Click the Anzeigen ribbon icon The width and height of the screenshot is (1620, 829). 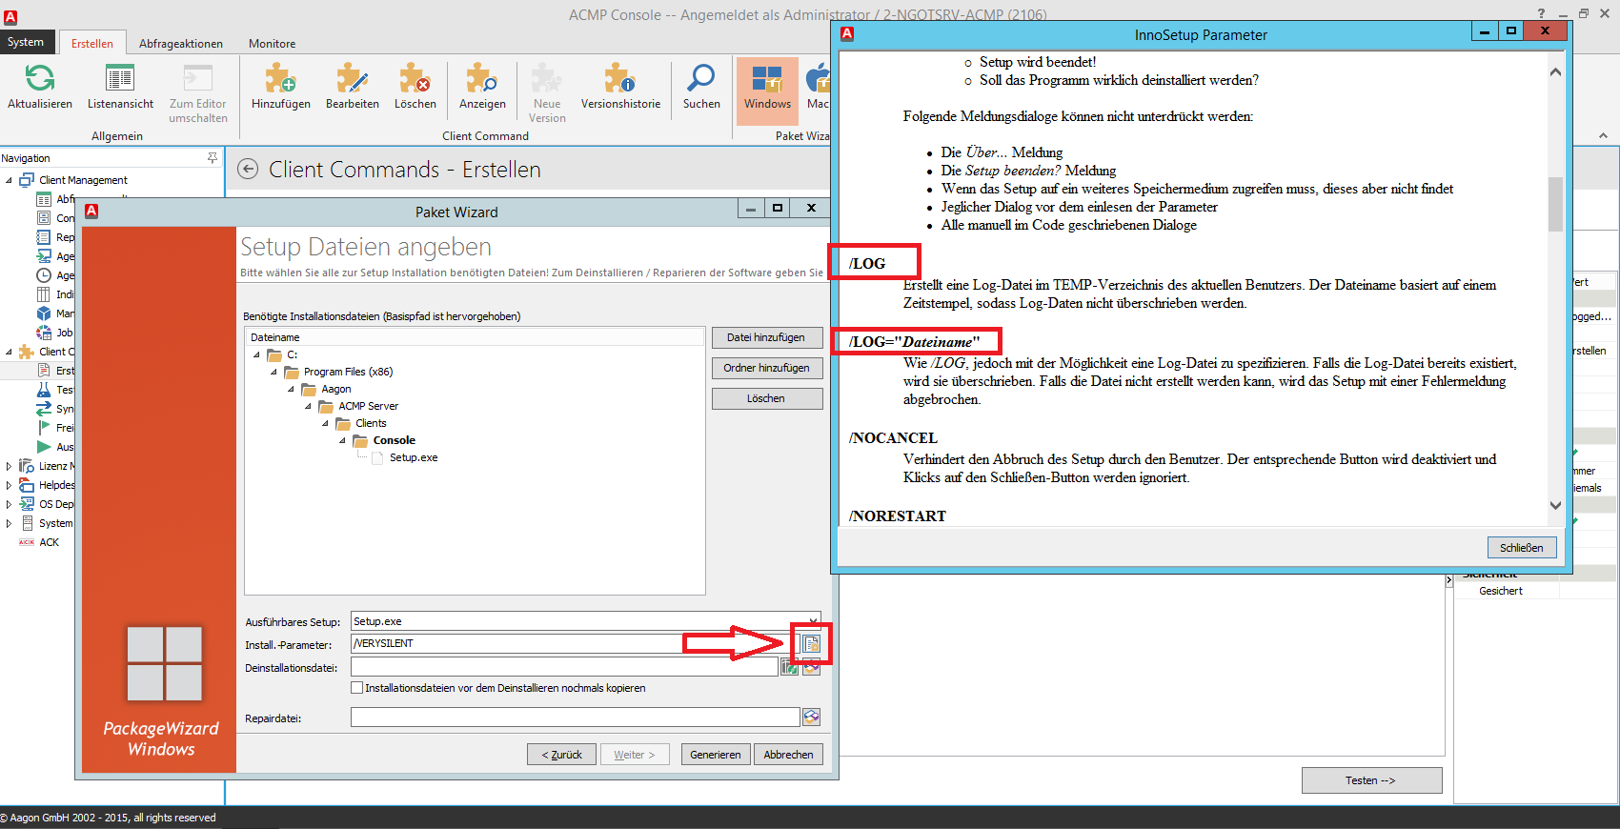482,77
